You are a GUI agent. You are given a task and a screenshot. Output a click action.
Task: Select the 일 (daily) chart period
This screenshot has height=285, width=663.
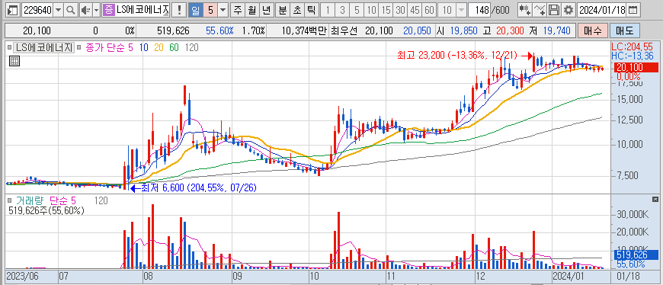[x=195, y=10]
